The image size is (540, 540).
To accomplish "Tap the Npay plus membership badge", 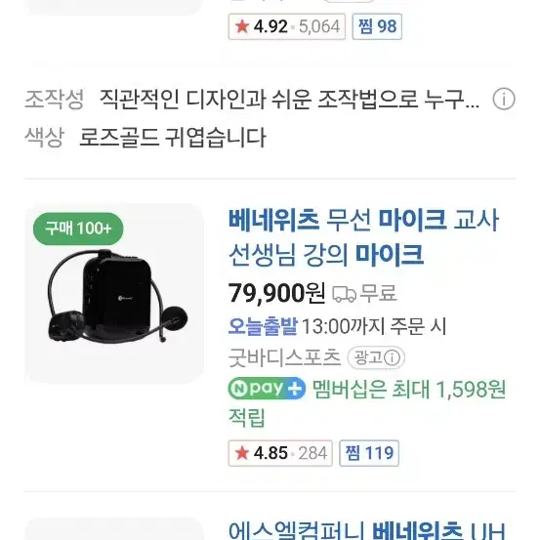I will tap(267, 389).
